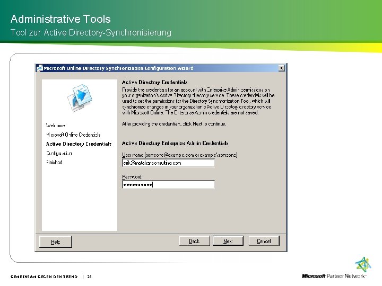Image resolution: width=382 pixels, height=286 pixels.
Task: Click the wizard title bar icon
Action: 39,68
